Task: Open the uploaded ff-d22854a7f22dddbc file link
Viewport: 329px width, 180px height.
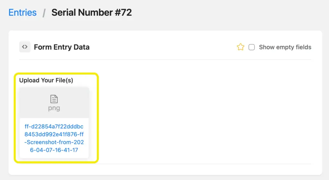Action: coord(54,126)
